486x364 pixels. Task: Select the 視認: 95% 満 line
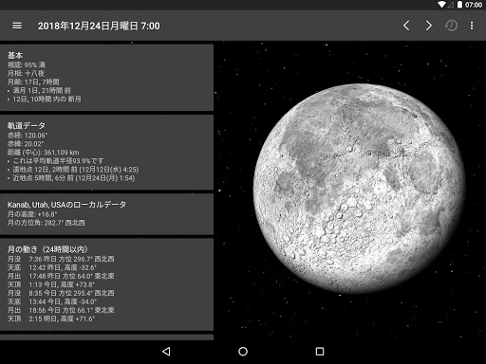(27, 65)
